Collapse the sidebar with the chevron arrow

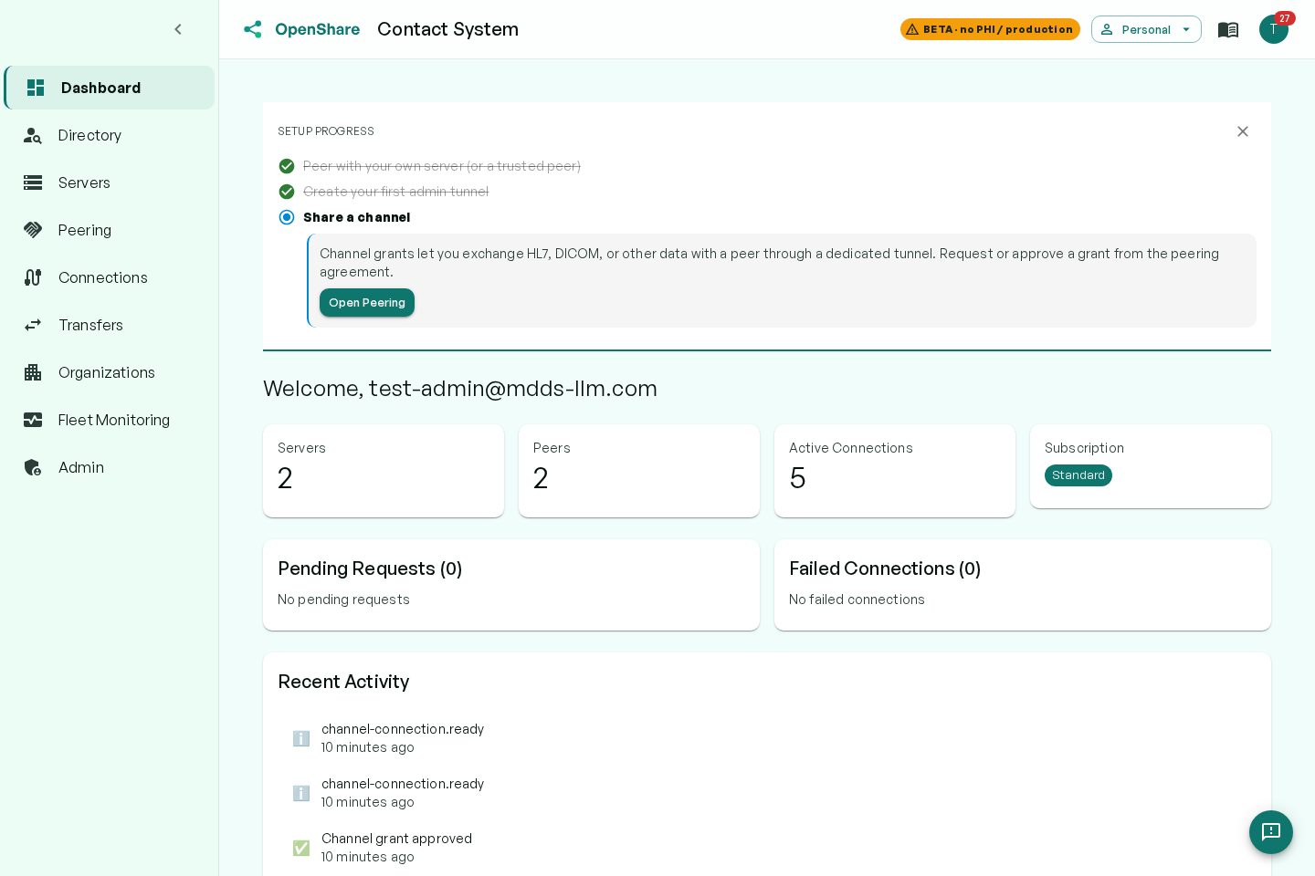pyautogui.click(x=178, y=29)
